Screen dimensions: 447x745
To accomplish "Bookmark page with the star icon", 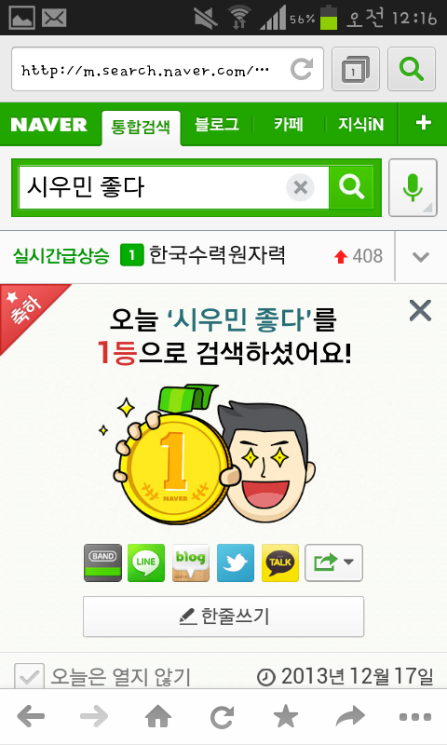I will (286, 716).
